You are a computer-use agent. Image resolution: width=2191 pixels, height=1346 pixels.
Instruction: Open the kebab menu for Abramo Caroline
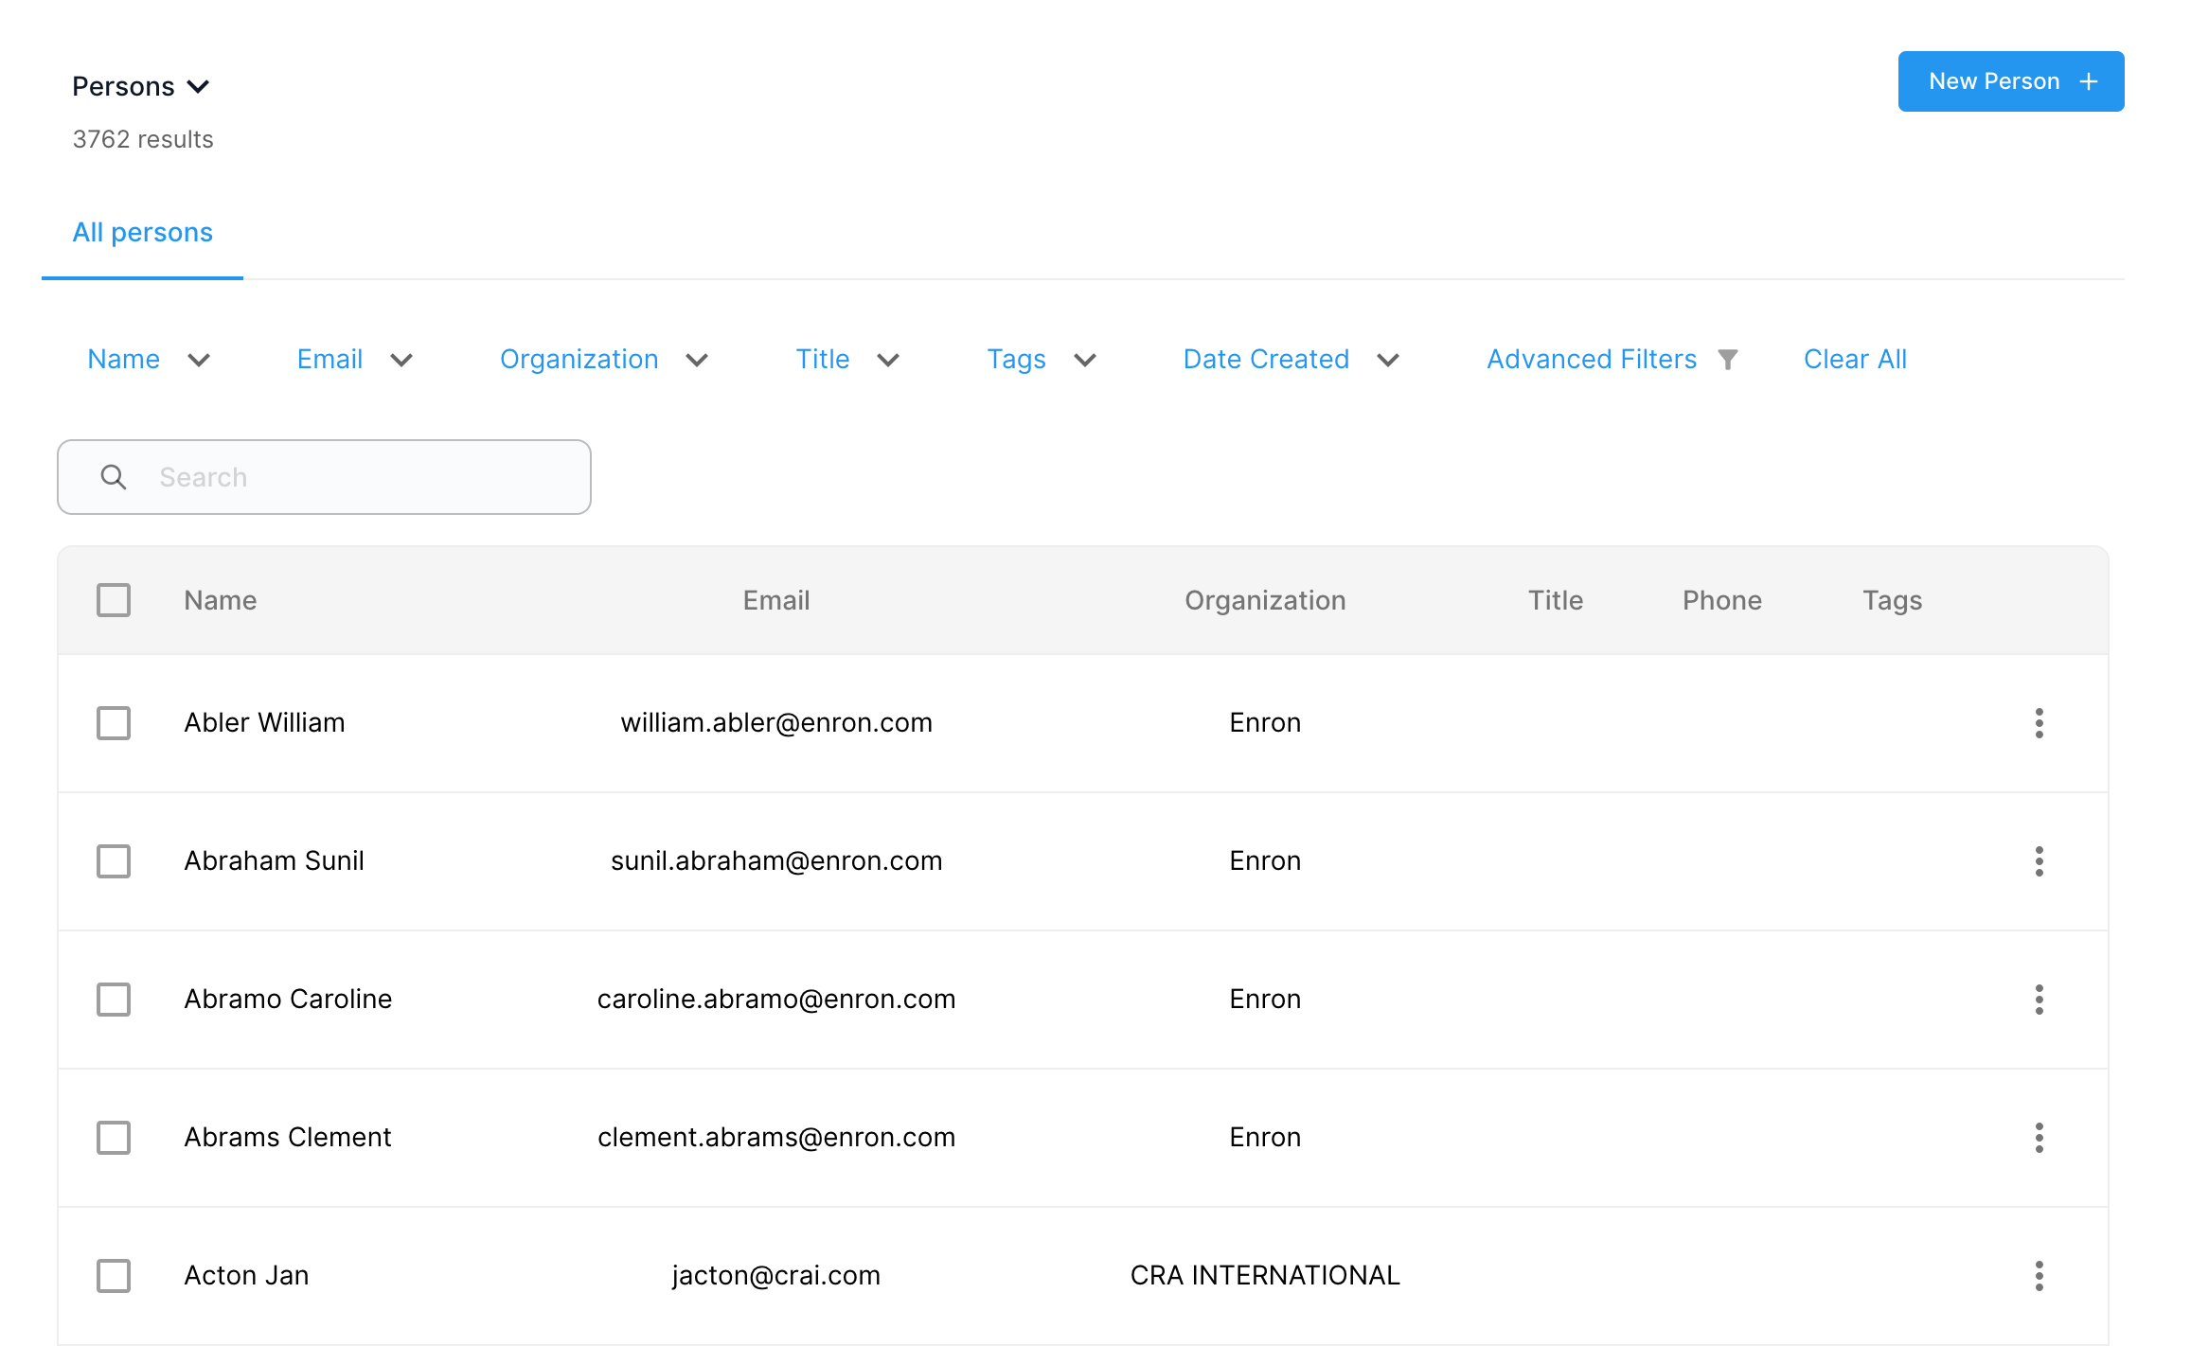pos(2039,1000)
